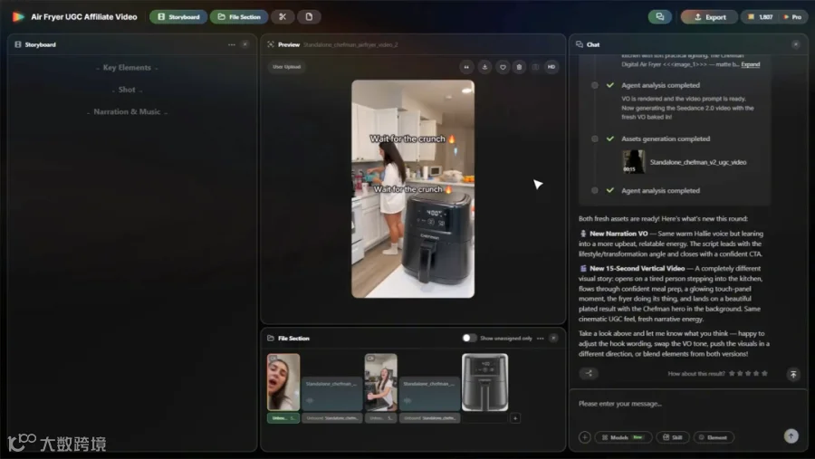815x459 pixels.
Task: Click the Pro plan badge
Action: click(x=792, y=17)
